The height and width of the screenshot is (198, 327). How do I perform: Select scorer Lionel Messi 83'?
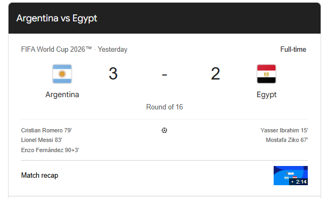coord(42,140)
